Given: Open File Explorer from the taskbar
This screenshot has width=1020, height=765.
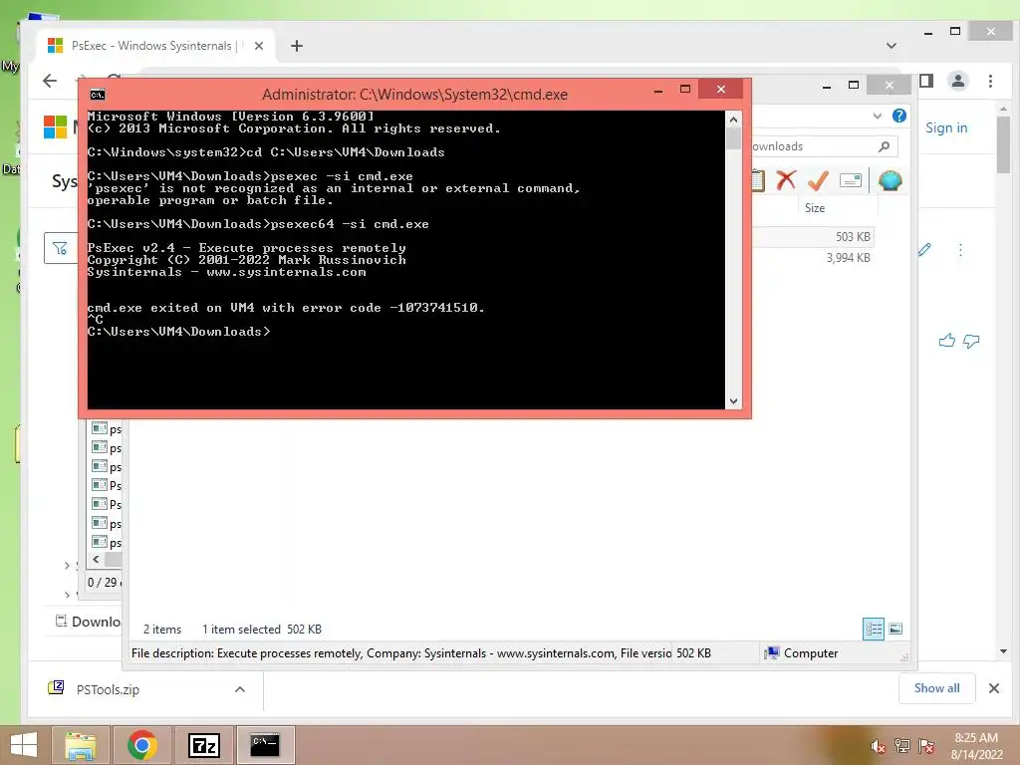Looking at the screenshot, I should [81, 745].
